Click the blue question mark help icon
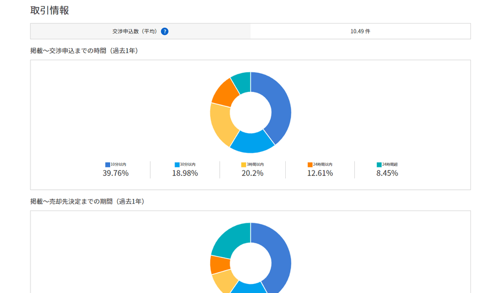The height and width of the screenshot is (293, 503). (165, 32)
